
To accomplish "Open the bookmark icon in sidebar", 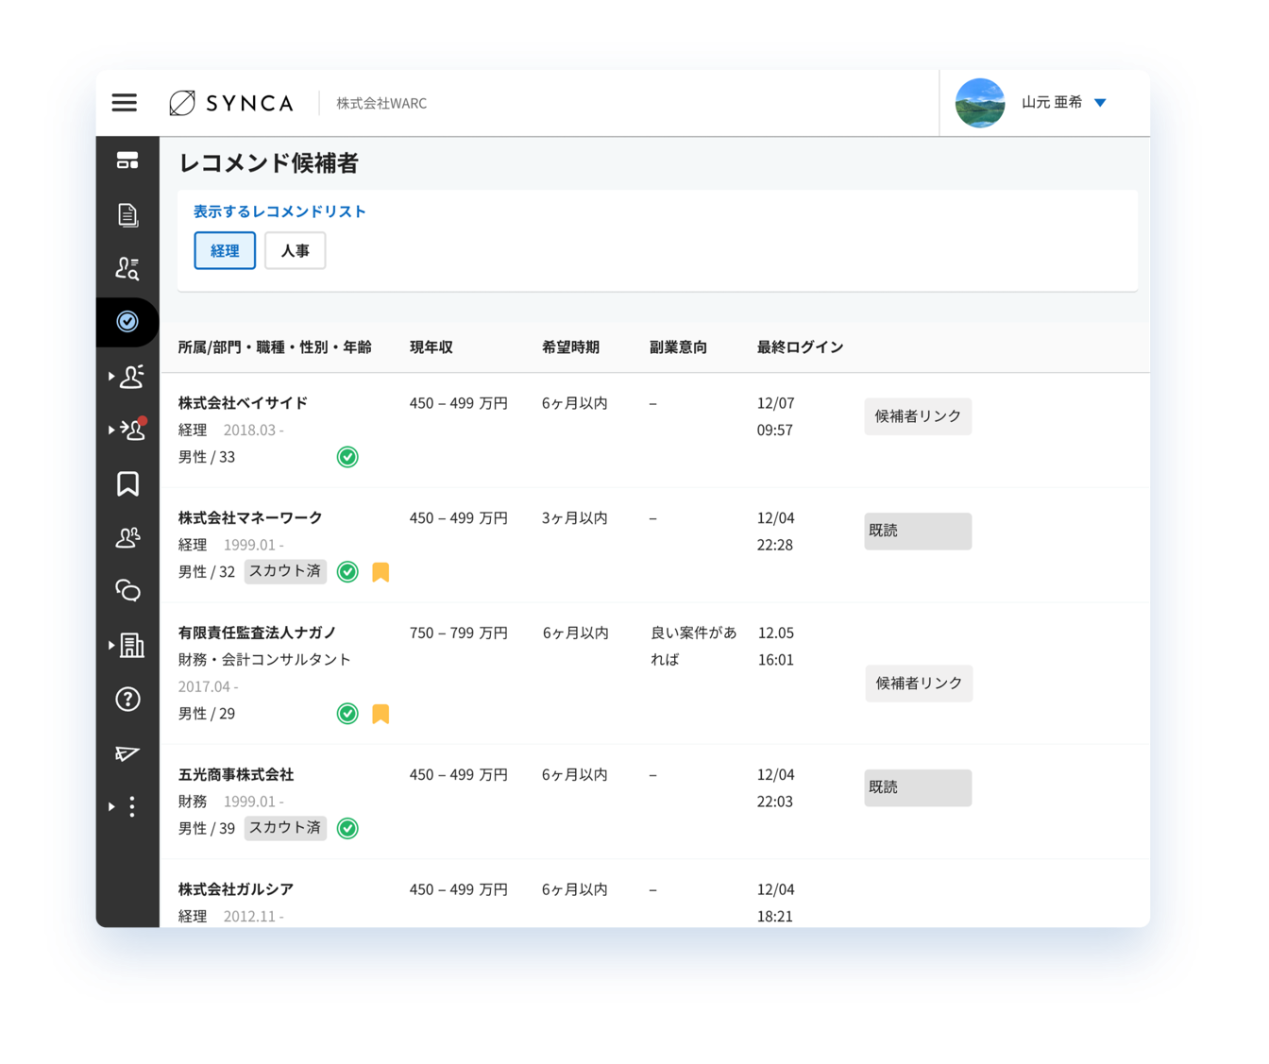I will (x=127, y=484).
